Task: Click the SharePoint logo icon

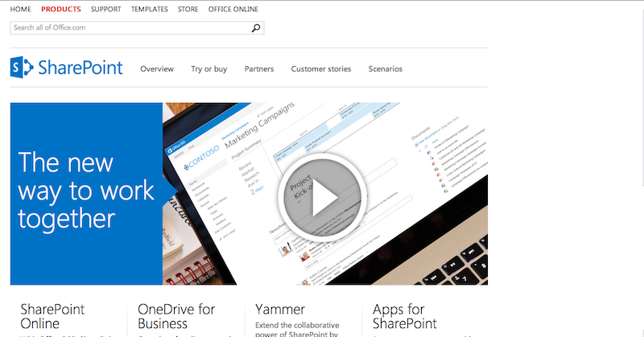Action: 22,68
